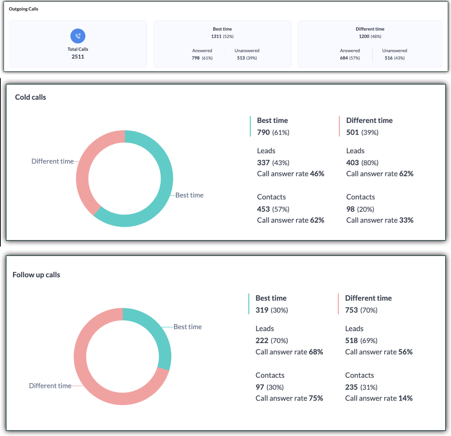The image size is (451, 436).
Task: Click the 1311 Best time outgoing calls figure
Action: [216, 37]
